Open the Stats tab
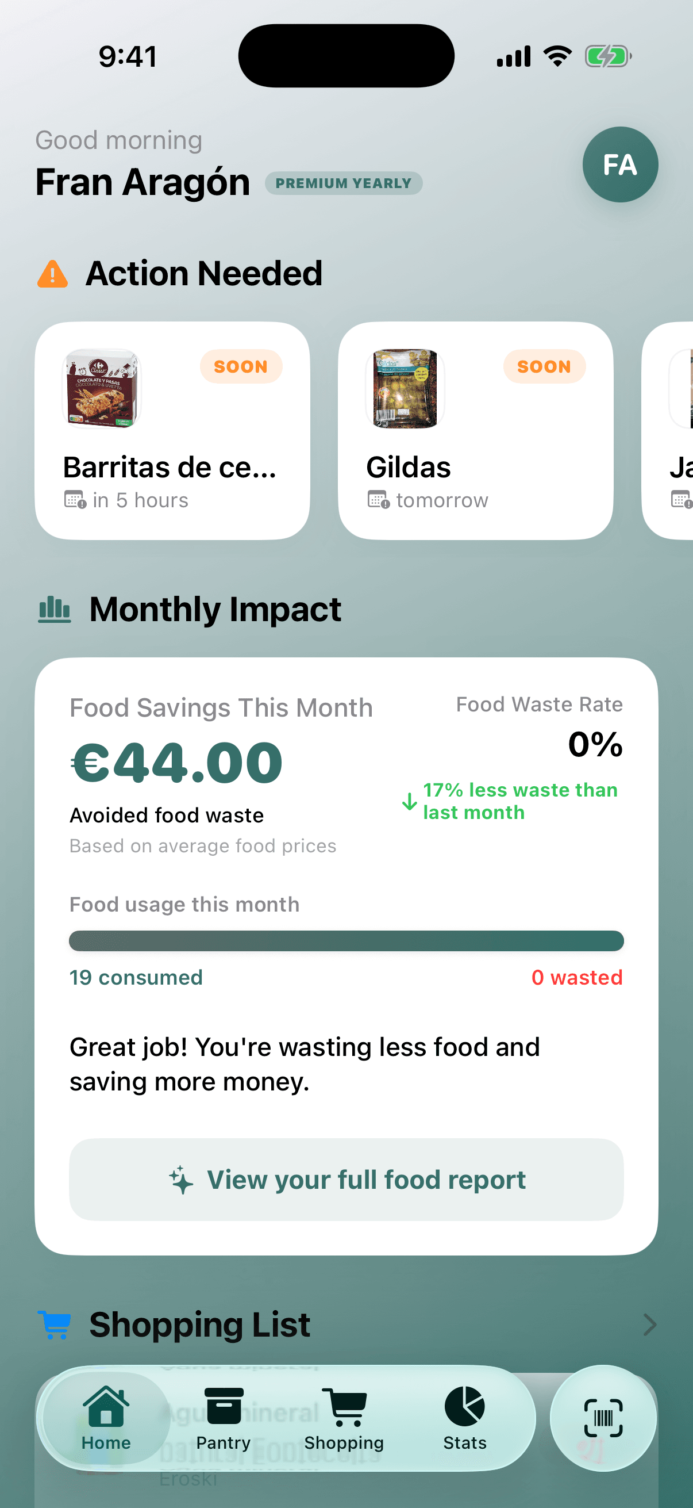The height and width of the screenshot is (1508, 693). pyautogui.click(x=464, y=1417)
